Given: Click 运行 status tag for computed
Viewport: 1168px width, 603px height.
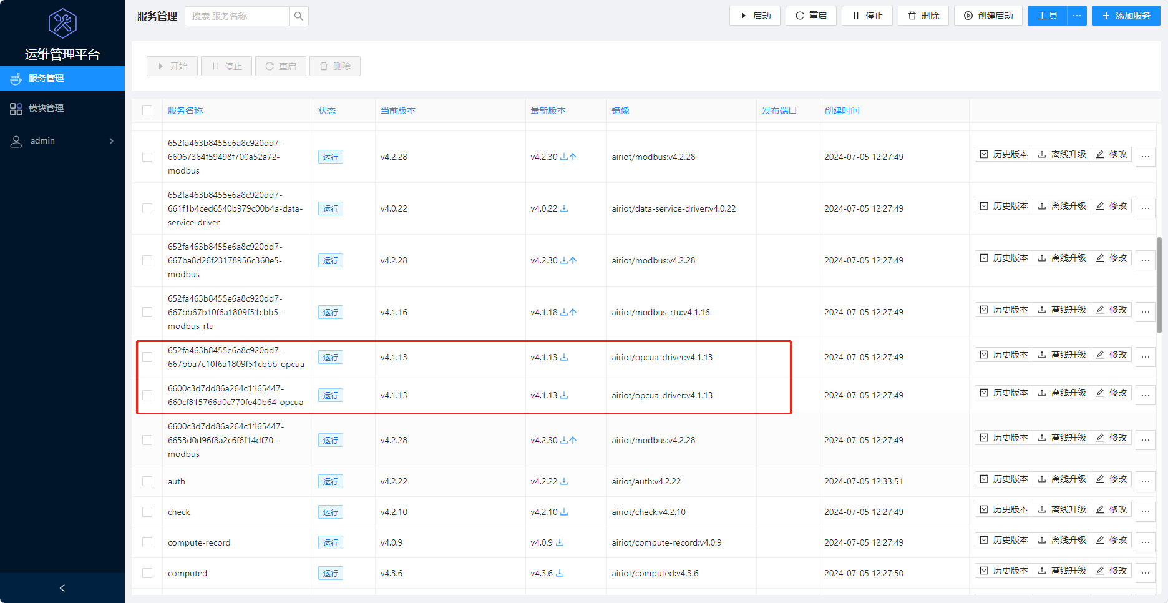Looking at the screenshot, I should tap(331, 573).
